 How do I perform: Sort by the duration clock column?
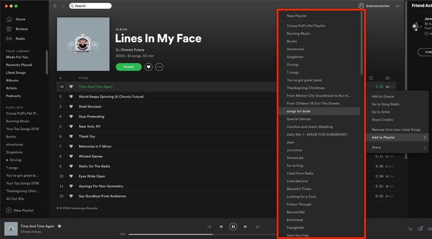371,78
